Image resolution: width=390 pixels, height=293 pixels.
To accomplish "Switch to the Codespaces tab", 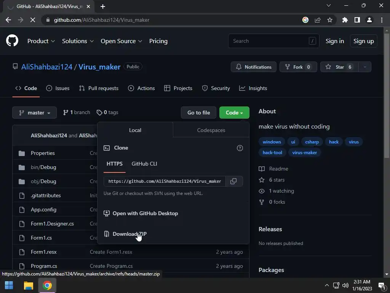I will 211,130.
